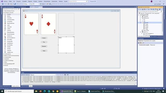Choose the PictureBox control in toolbox
166x93 pixels.
[x=10, y=40]
